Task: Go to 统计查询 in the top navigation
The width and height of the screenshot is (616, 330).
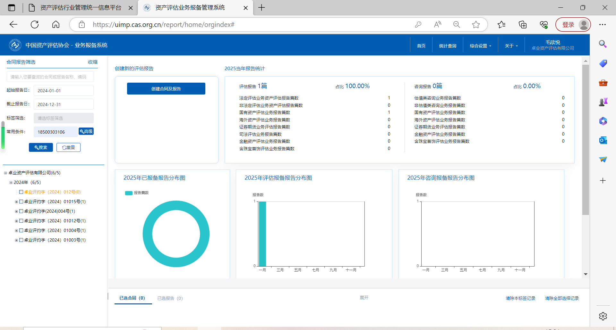Action: (448, 46)
